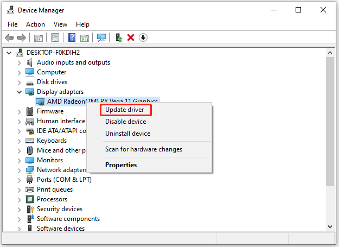Expand the Disk drives chevron
Image resolution: width=339 pixels, height=247 pixels.
coord(19,83)
